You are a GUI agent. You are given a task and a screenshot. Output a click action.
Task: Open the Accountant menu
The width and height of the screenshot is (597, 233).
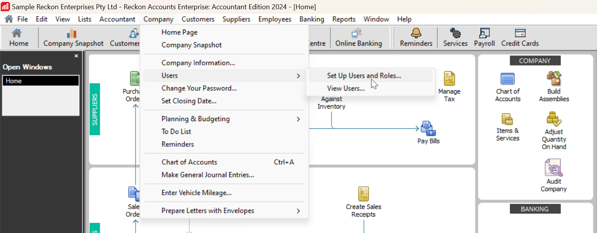(117, 19)
